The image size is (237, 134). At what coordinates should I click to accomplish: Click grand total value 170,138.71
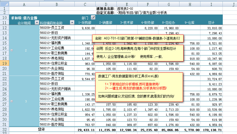coord(211,129)
